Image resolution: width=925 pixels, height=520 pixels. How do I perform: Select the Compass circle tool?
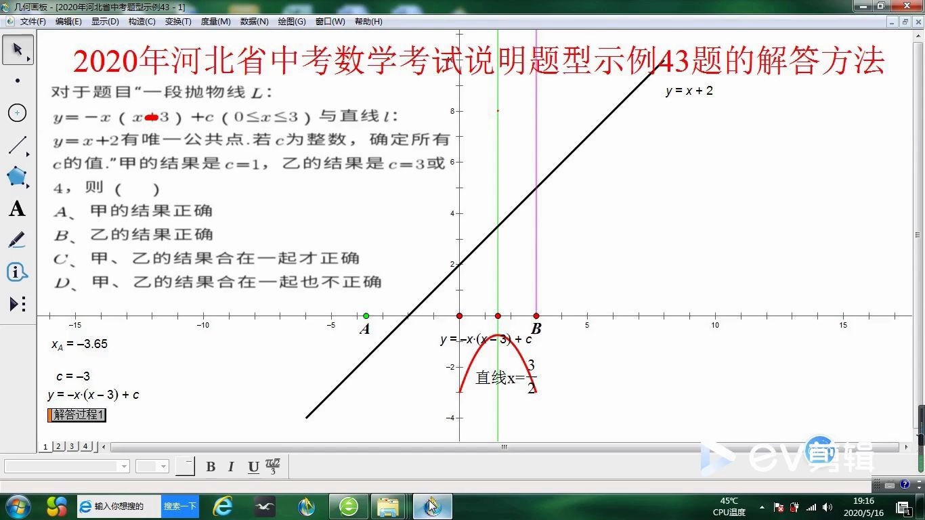tap(18, 112)
